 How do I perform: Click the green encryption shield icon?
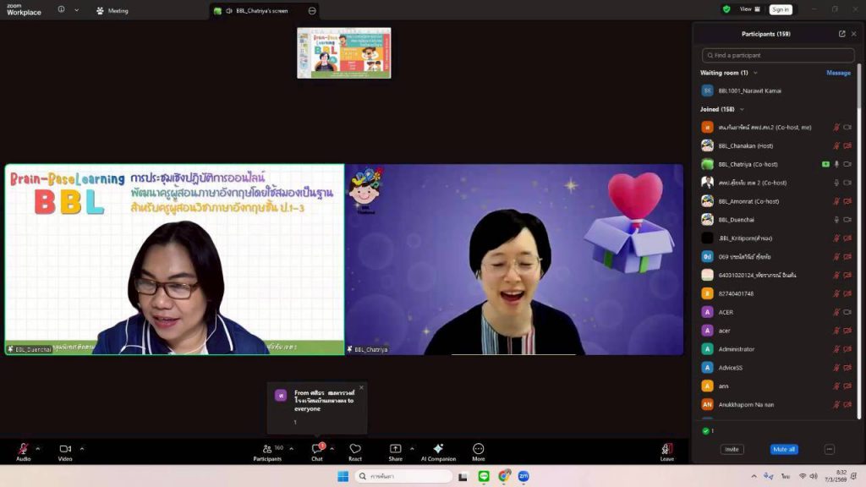tap(726, 9)
